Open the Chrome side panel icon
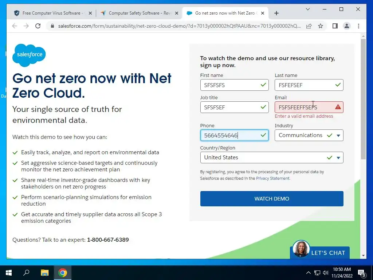373x280 pixels. [335, 26]
